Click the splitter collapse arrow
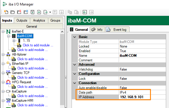Image resolution: width=169 pixels, height=108 pixels. [66, 78]
